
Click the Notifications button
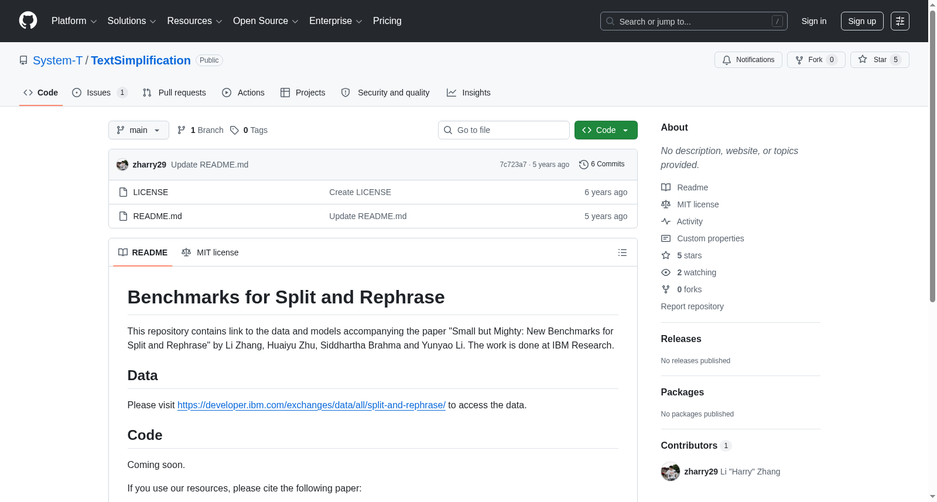point(748,60)
